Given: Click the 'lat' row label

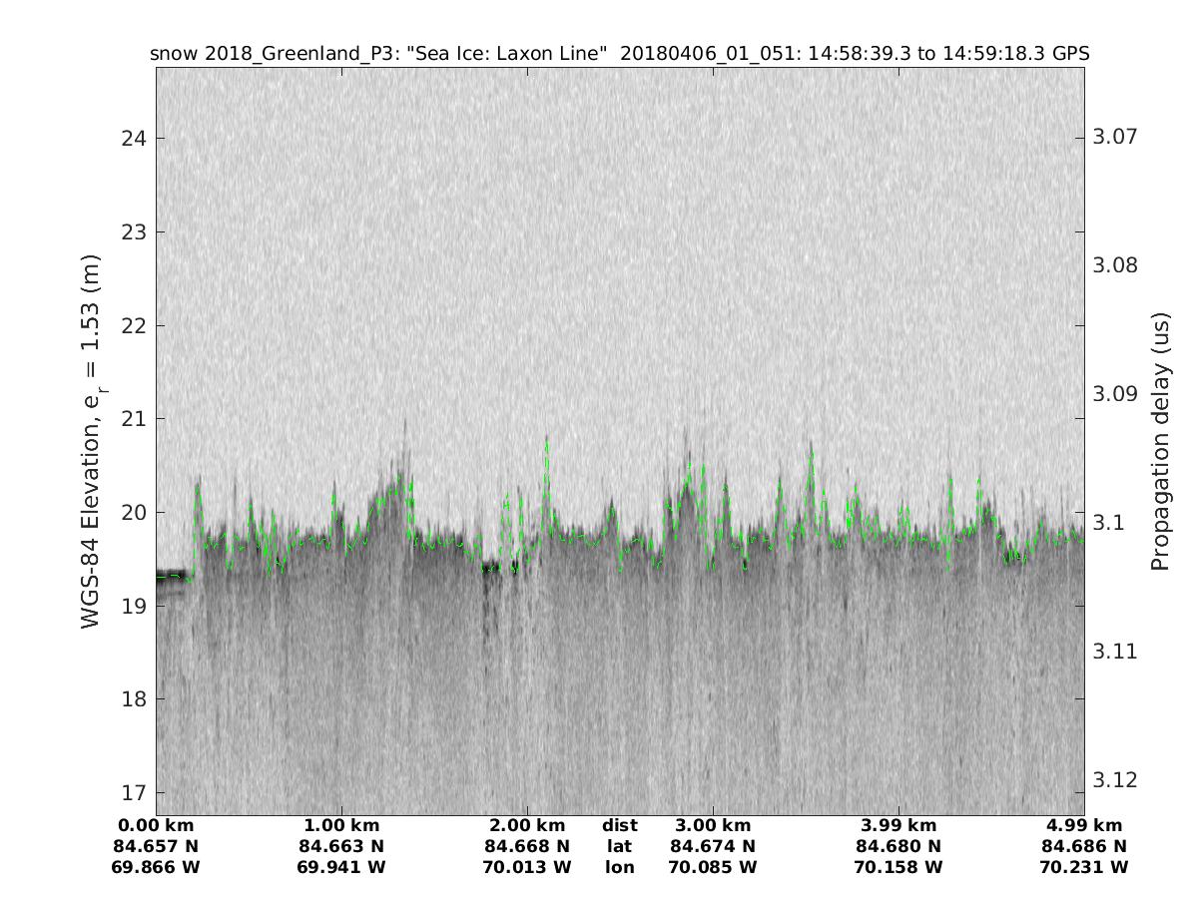Looking at the screenshot, I should point(620,846).
